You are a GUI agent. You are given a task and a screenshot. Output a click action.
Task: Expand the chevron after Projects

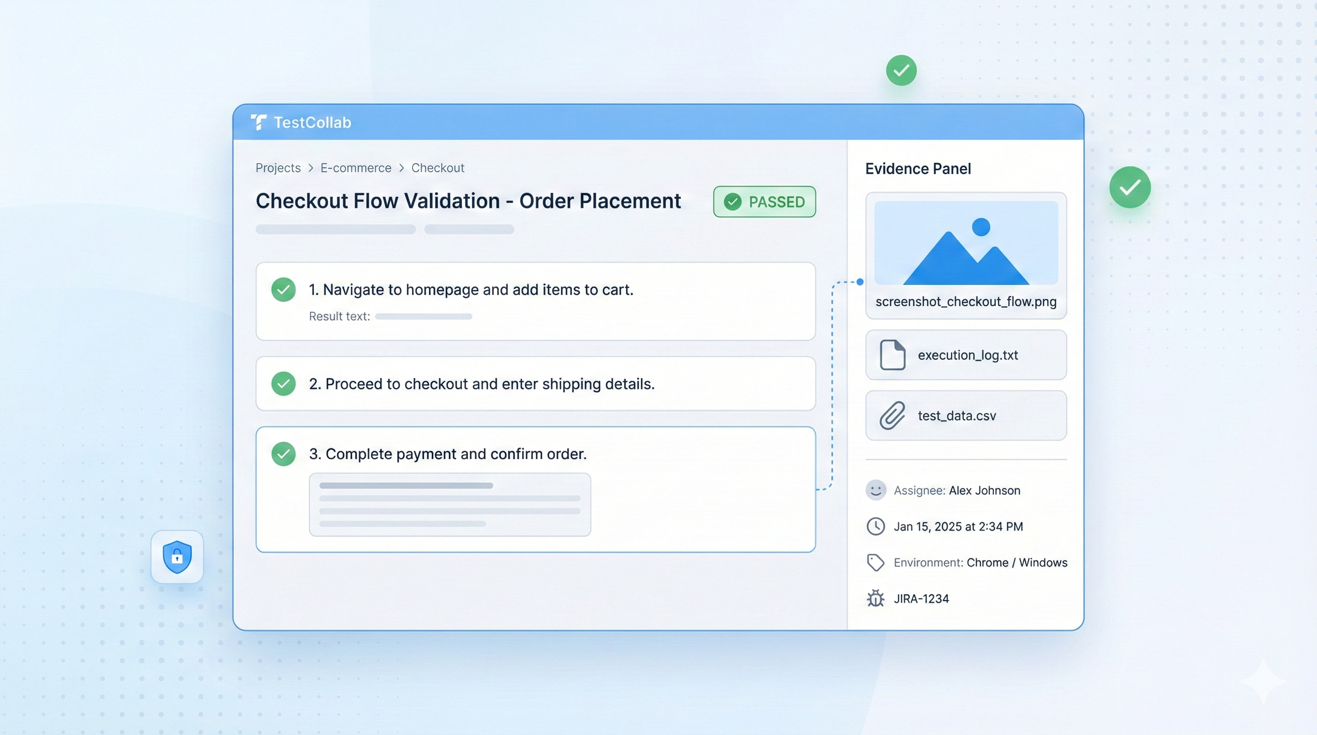311,168
